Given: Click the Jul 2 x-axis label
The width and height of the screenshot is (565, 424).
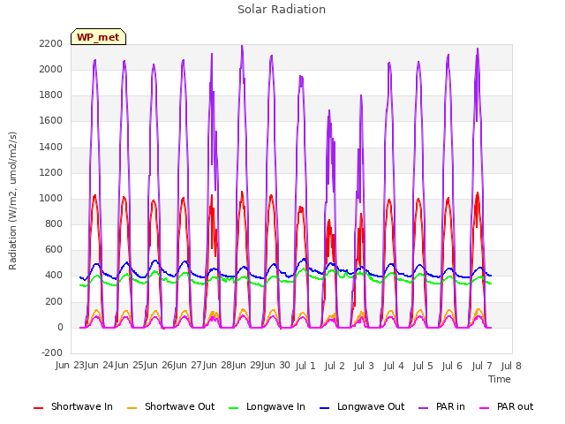Looking at the screenshot, I should [335, 366].
